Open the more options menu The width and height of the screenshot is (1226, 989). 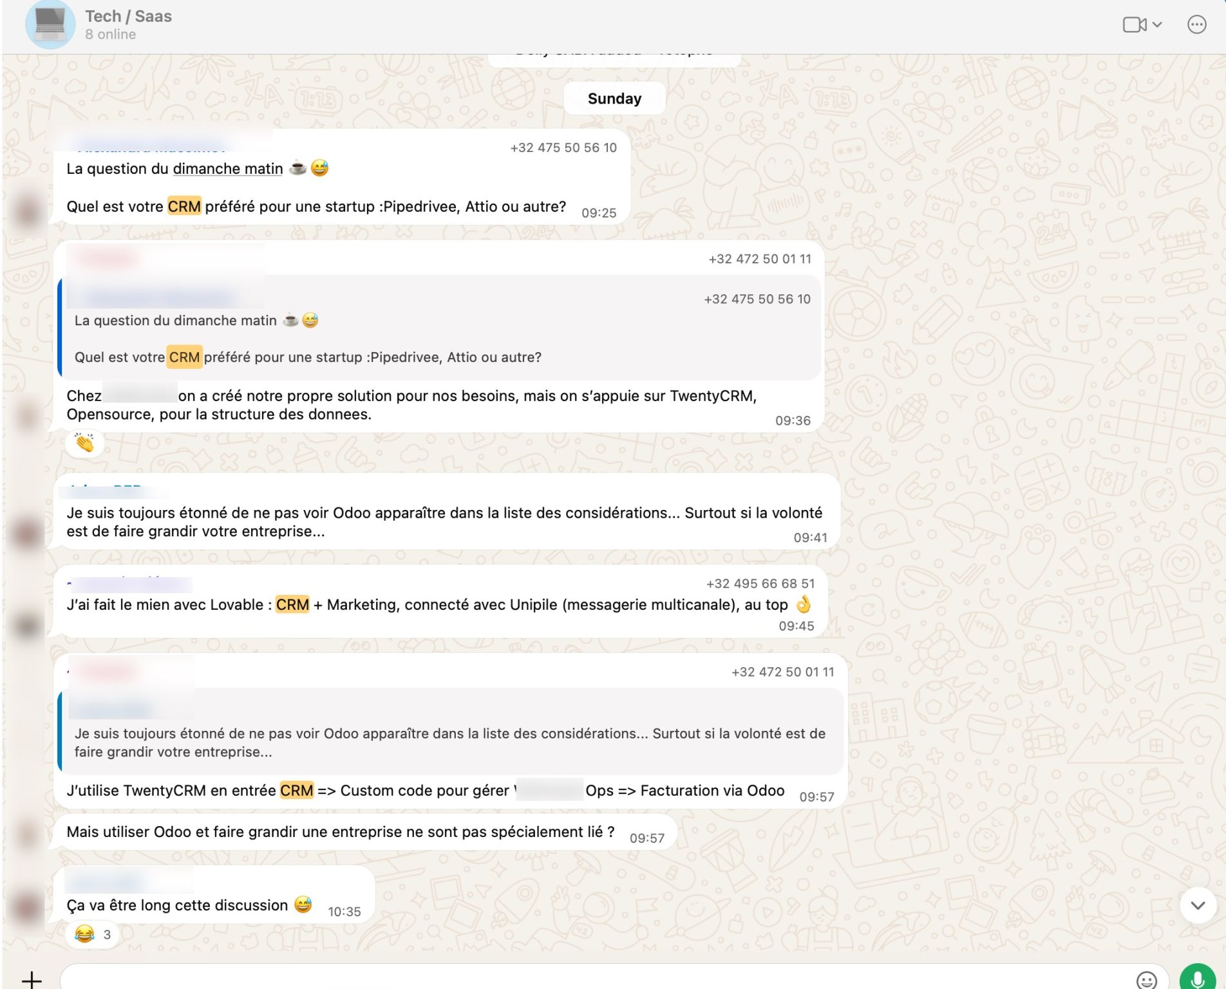pyautogui.click(x=1196, y=24)
